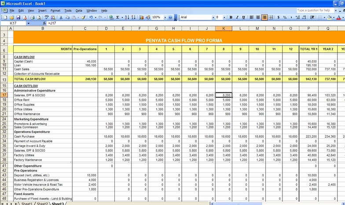Open the Arial font name dropdown
The width and height of the screenshot is (345, 205).
coord(213,18)
